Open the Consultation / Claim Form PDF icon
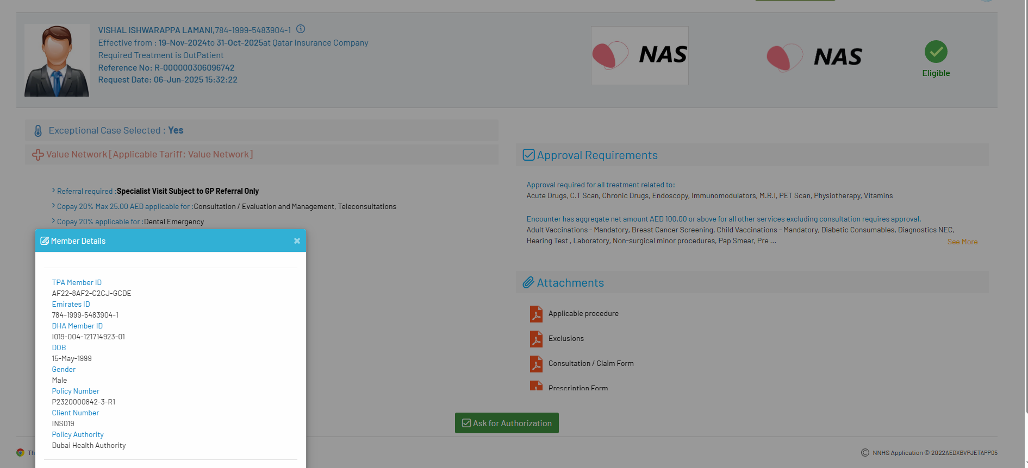Viewport: 1028px width, 468px height. tap(536, 364)
